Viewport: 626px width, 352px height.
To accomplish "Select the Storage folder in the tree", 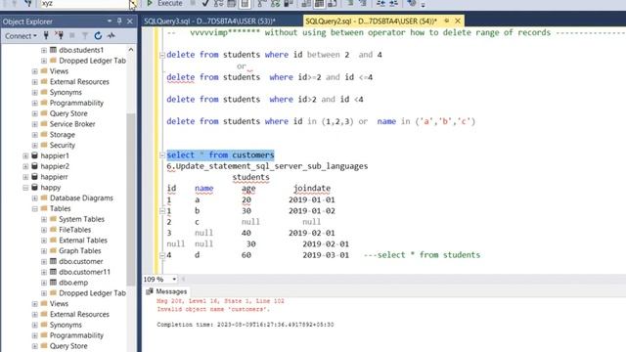I will [x=63, y=135].
